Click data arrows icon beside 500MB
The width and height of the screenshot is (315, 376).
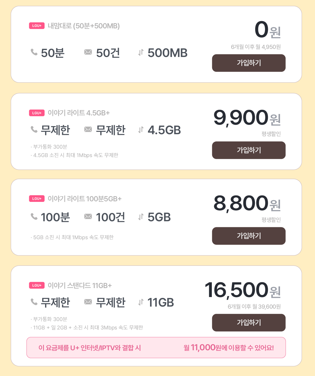pos(141,52)
